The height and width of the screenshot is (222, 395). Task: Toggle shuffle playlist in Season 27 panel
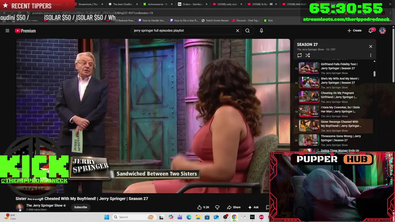(x=308, y=55)
